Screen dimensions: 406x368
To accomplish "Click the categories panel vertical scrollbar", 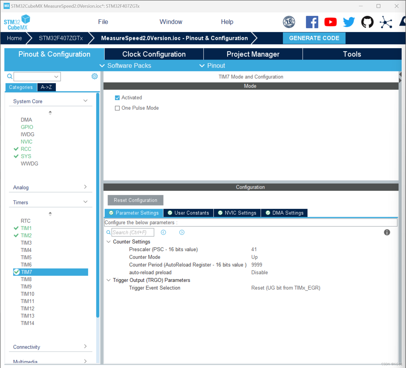I will [x=98, y=205].
